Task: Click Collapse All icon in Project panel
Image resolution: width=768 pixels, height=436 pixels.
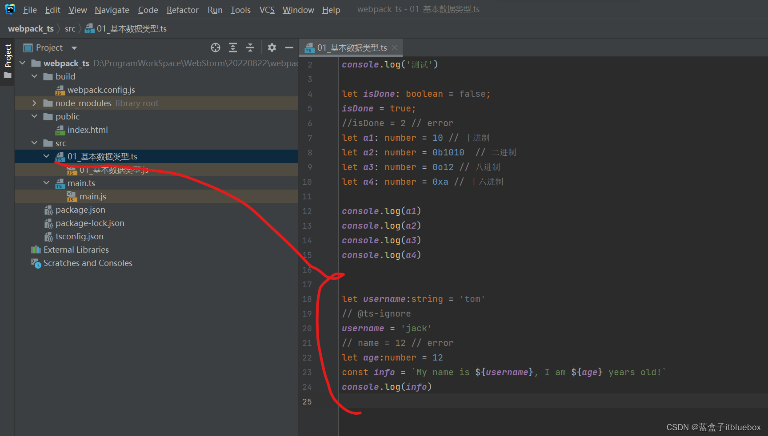Action: (250, 48)
